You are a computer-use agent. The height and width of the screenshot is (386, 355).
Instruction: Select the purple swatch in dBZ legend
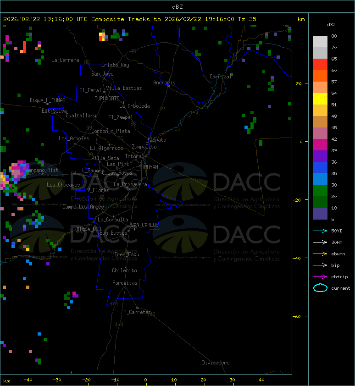320,156
